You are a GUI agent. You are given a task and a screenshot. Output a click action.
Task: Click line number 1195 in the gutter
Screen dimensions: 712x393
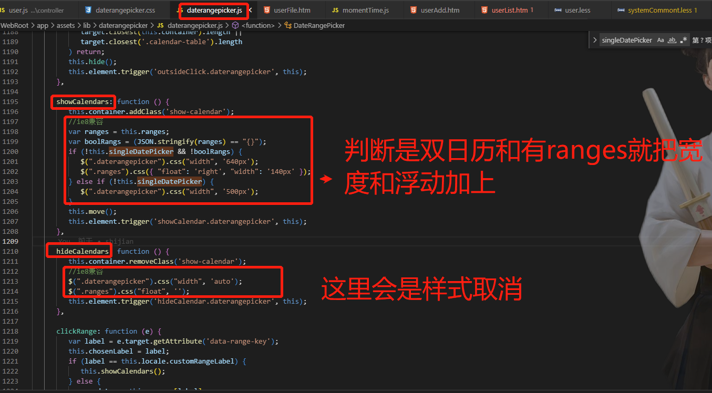9,101
